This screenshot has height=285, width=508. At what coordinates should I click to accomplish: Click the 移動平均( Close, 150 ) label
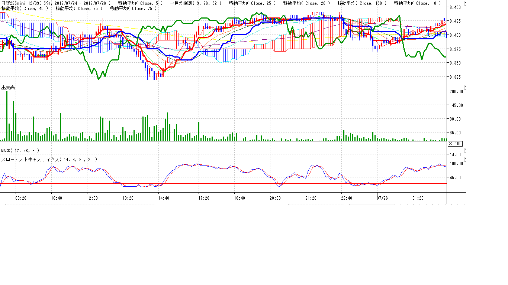coord(362,3)
